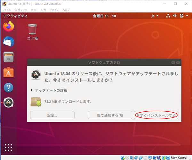Open the 入力 menu

click(43, 10)
